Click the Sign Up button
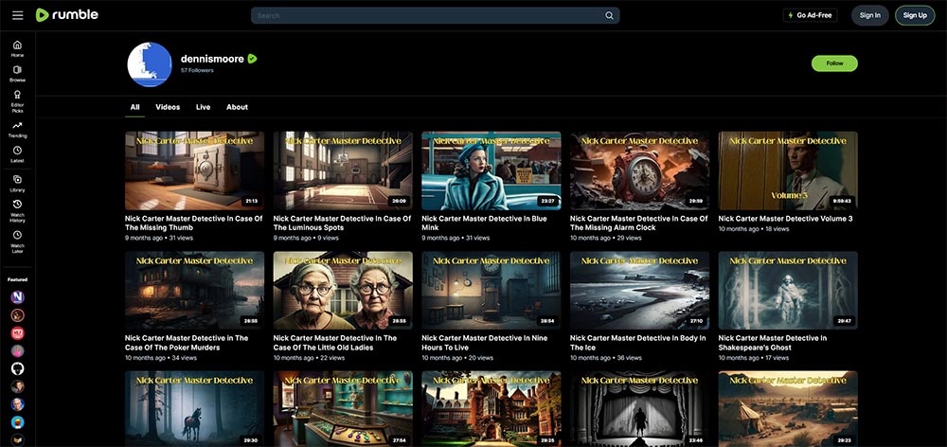947x447 pixels. point(915,15)
